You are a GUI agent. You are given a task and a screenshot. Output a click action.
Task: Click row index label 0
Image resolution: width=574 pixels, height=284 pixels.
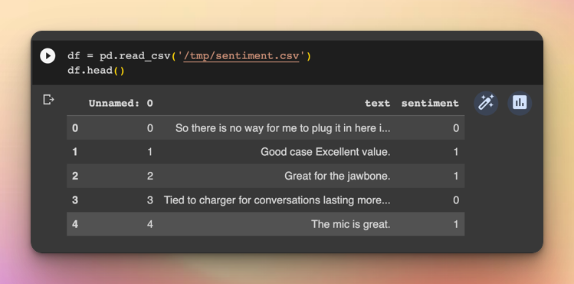click(x=75, y=128)
